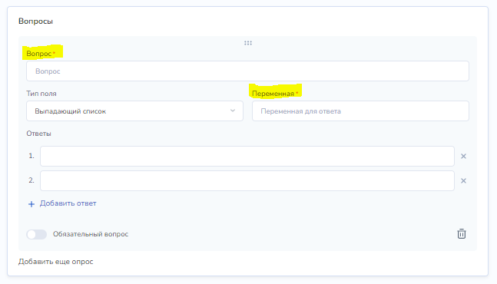
Task: Focus the Вопрос text field
Action: pos(247,71)
